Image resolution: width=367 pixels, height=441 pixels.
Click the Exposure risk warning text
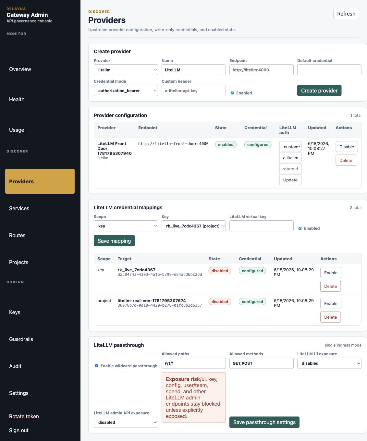click(x=194, y=398)
